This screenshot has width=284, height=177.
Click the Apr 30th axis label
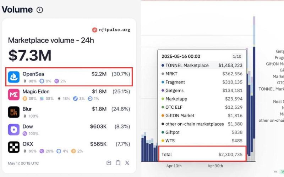coord(215,166)
